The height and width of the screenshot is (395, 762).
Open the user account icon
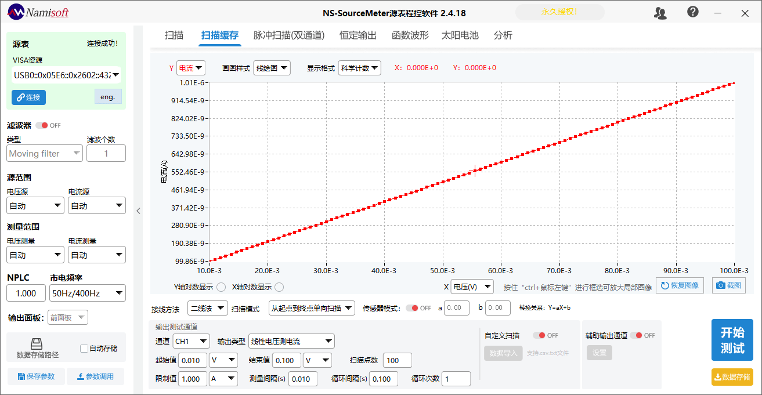pyautogui.click(x=660, y=13)
